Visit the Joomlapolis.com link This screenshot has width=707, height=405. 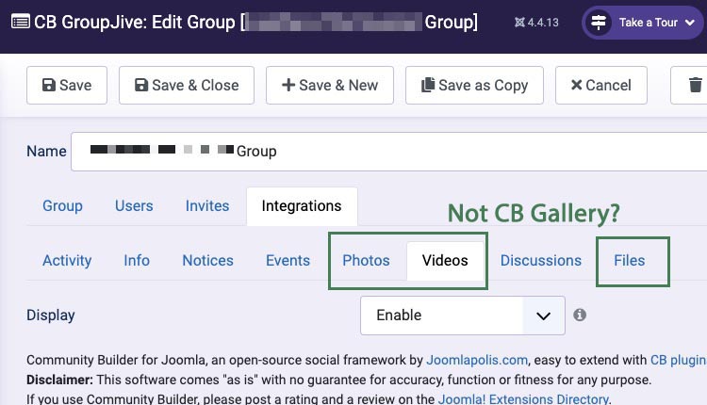tap(477, 360)
